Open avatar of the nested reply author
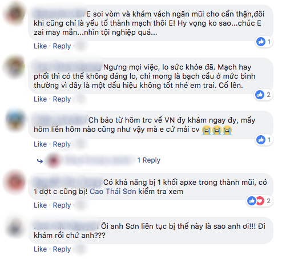The image size is (282, 259). pyautogui.click(x=54, y=161)
